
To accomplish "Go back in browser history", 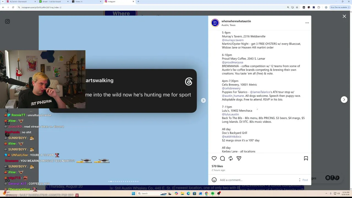I will 3,7.
